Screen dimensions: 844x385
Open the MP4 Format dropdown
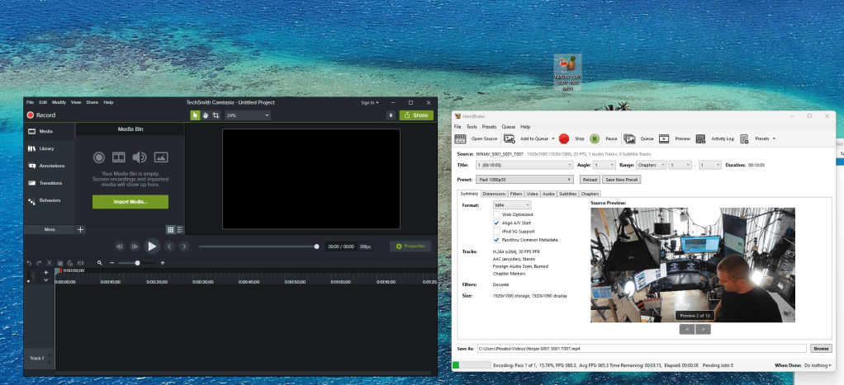(512, 205)
